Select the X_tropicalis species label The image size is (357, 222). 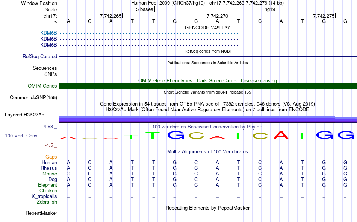44,196
